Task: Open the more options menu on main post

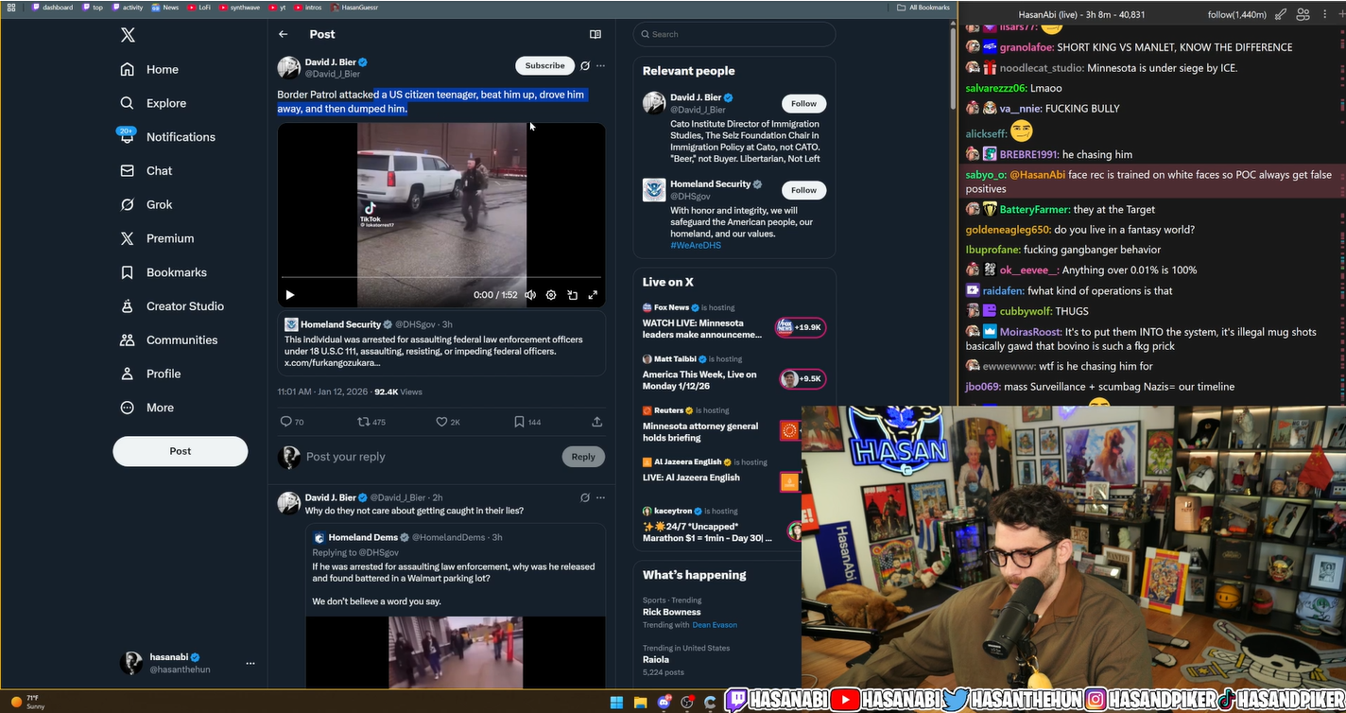Action: coord(600,66)
